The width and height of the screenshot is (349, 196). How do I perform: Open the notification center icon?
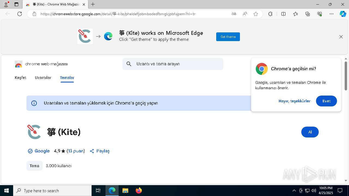[340, 191]
